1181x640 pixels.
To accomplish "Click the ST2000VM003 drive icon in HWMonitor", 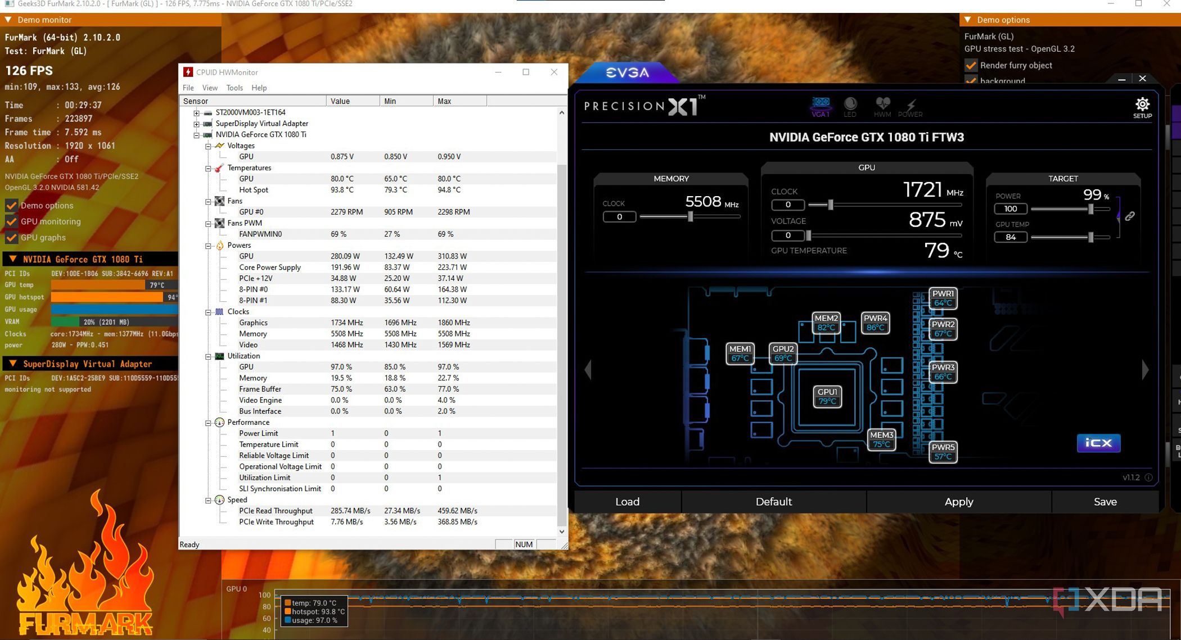I will [208, 112].
